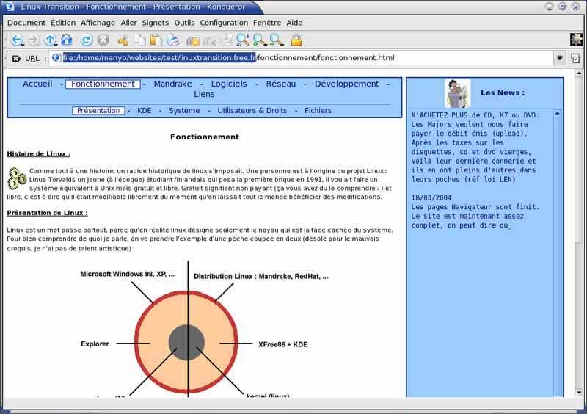The height and width of the screenshot is (414, 587).
Task: Print the page with printer icon
Action: (x=172, y=40)
